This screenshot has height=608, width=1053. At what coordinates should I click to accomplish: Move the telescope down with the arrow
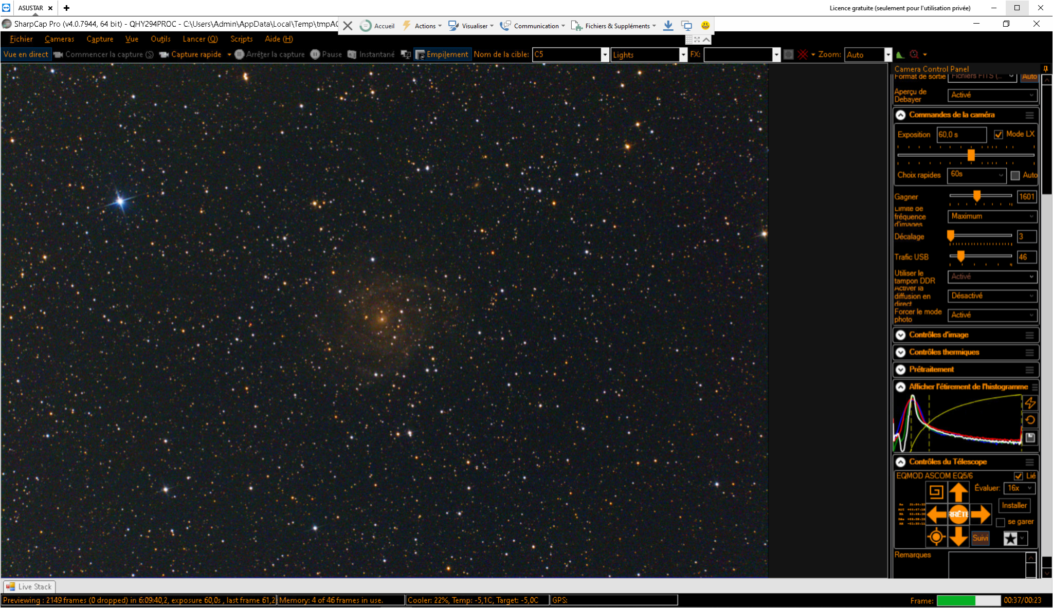click(958, 537)
